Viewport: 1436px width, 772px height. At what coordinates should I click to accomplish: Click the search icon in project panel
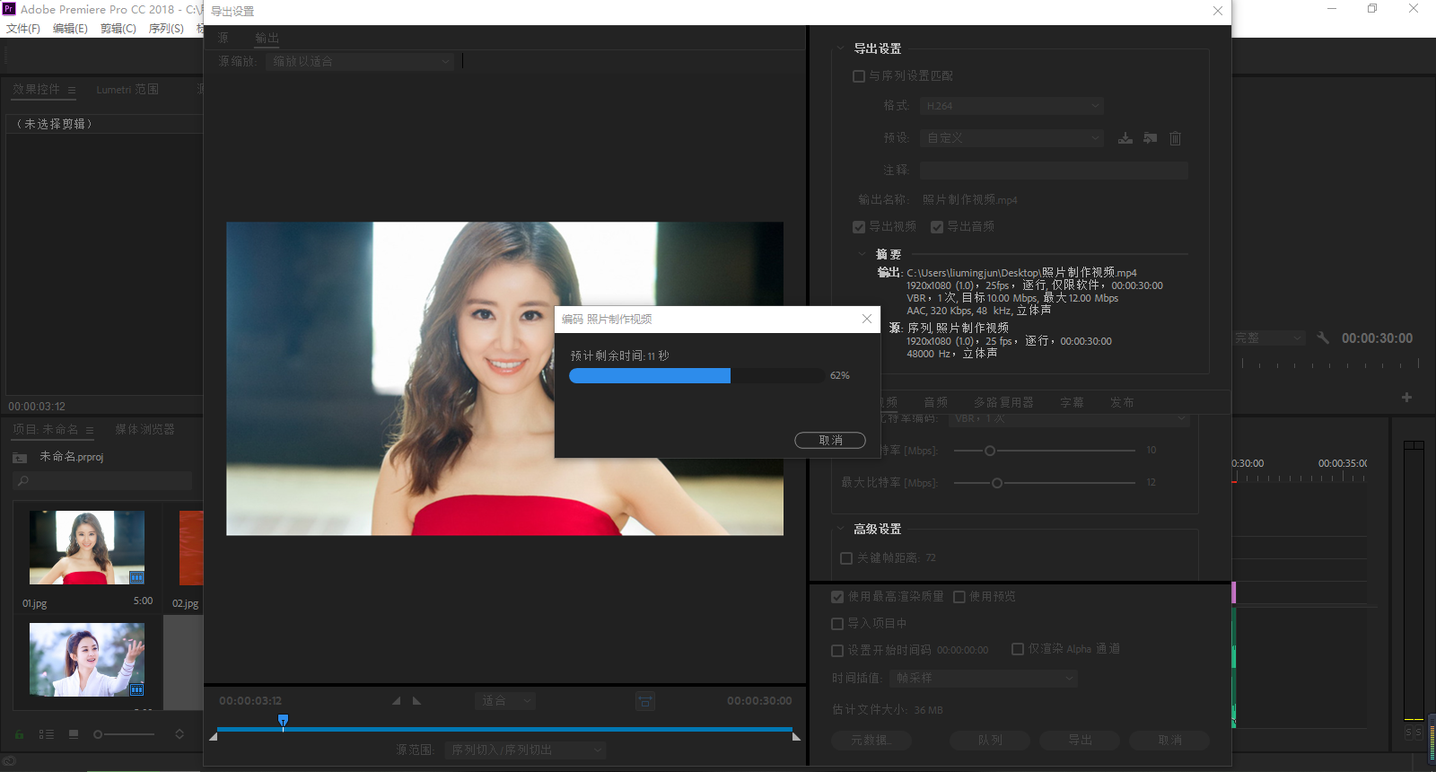(23, 481)
